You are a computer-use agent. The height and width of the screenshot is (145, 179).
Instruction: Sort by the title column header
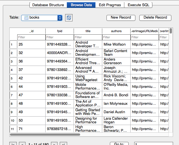click(x=88, y=31)
